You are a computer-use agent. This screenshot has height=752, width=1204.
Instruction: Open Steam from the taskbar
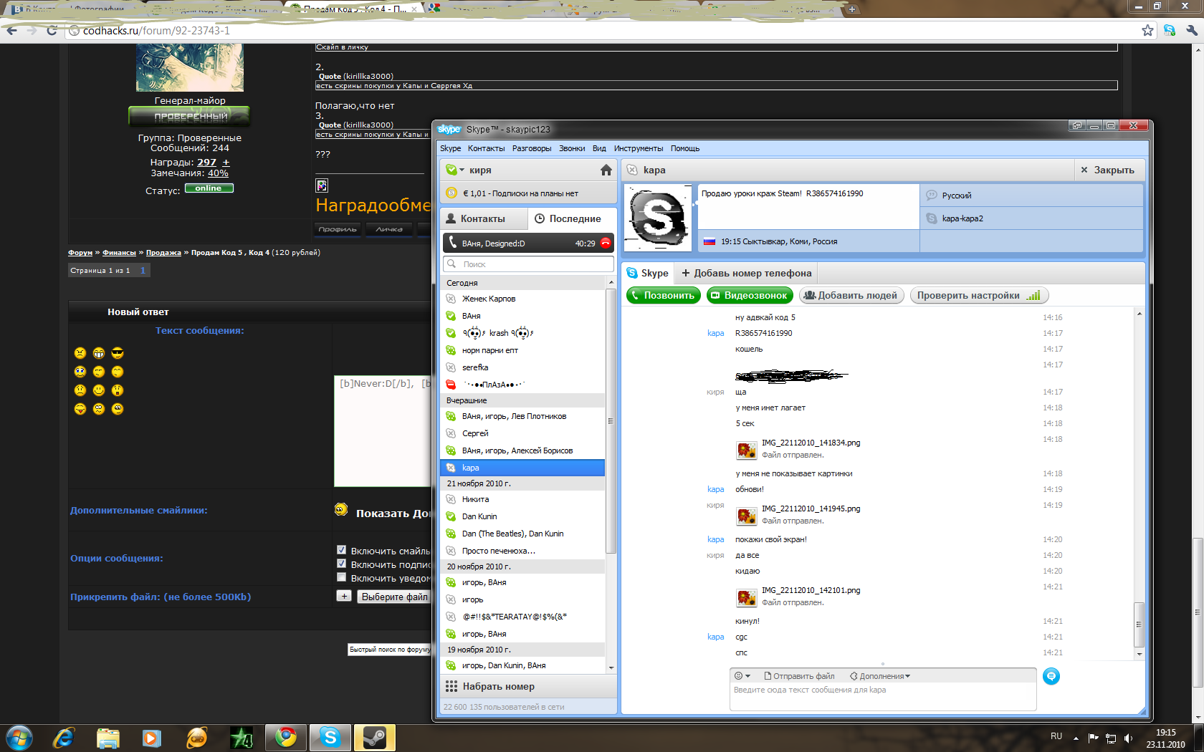tap(375, 737)
